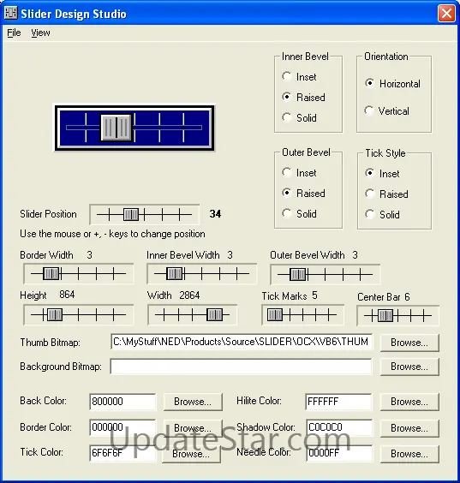Click the slider position value 34
The height and width of the screenshot is (483, 460).
pos(215,214)
